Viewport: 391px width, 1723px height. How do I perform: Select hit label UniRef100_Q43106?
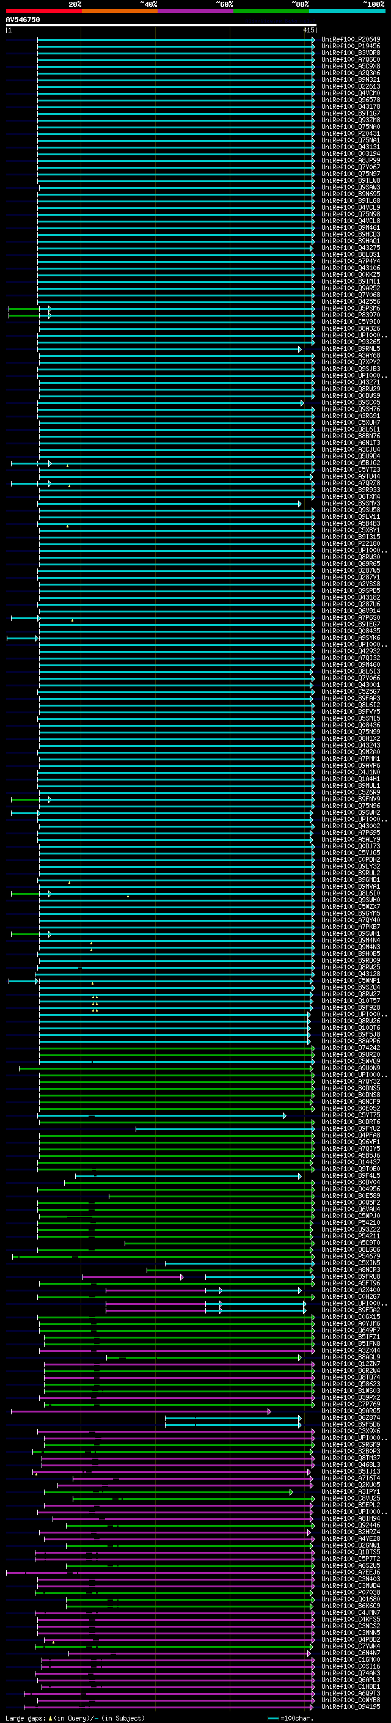click(x=351, y=268)
